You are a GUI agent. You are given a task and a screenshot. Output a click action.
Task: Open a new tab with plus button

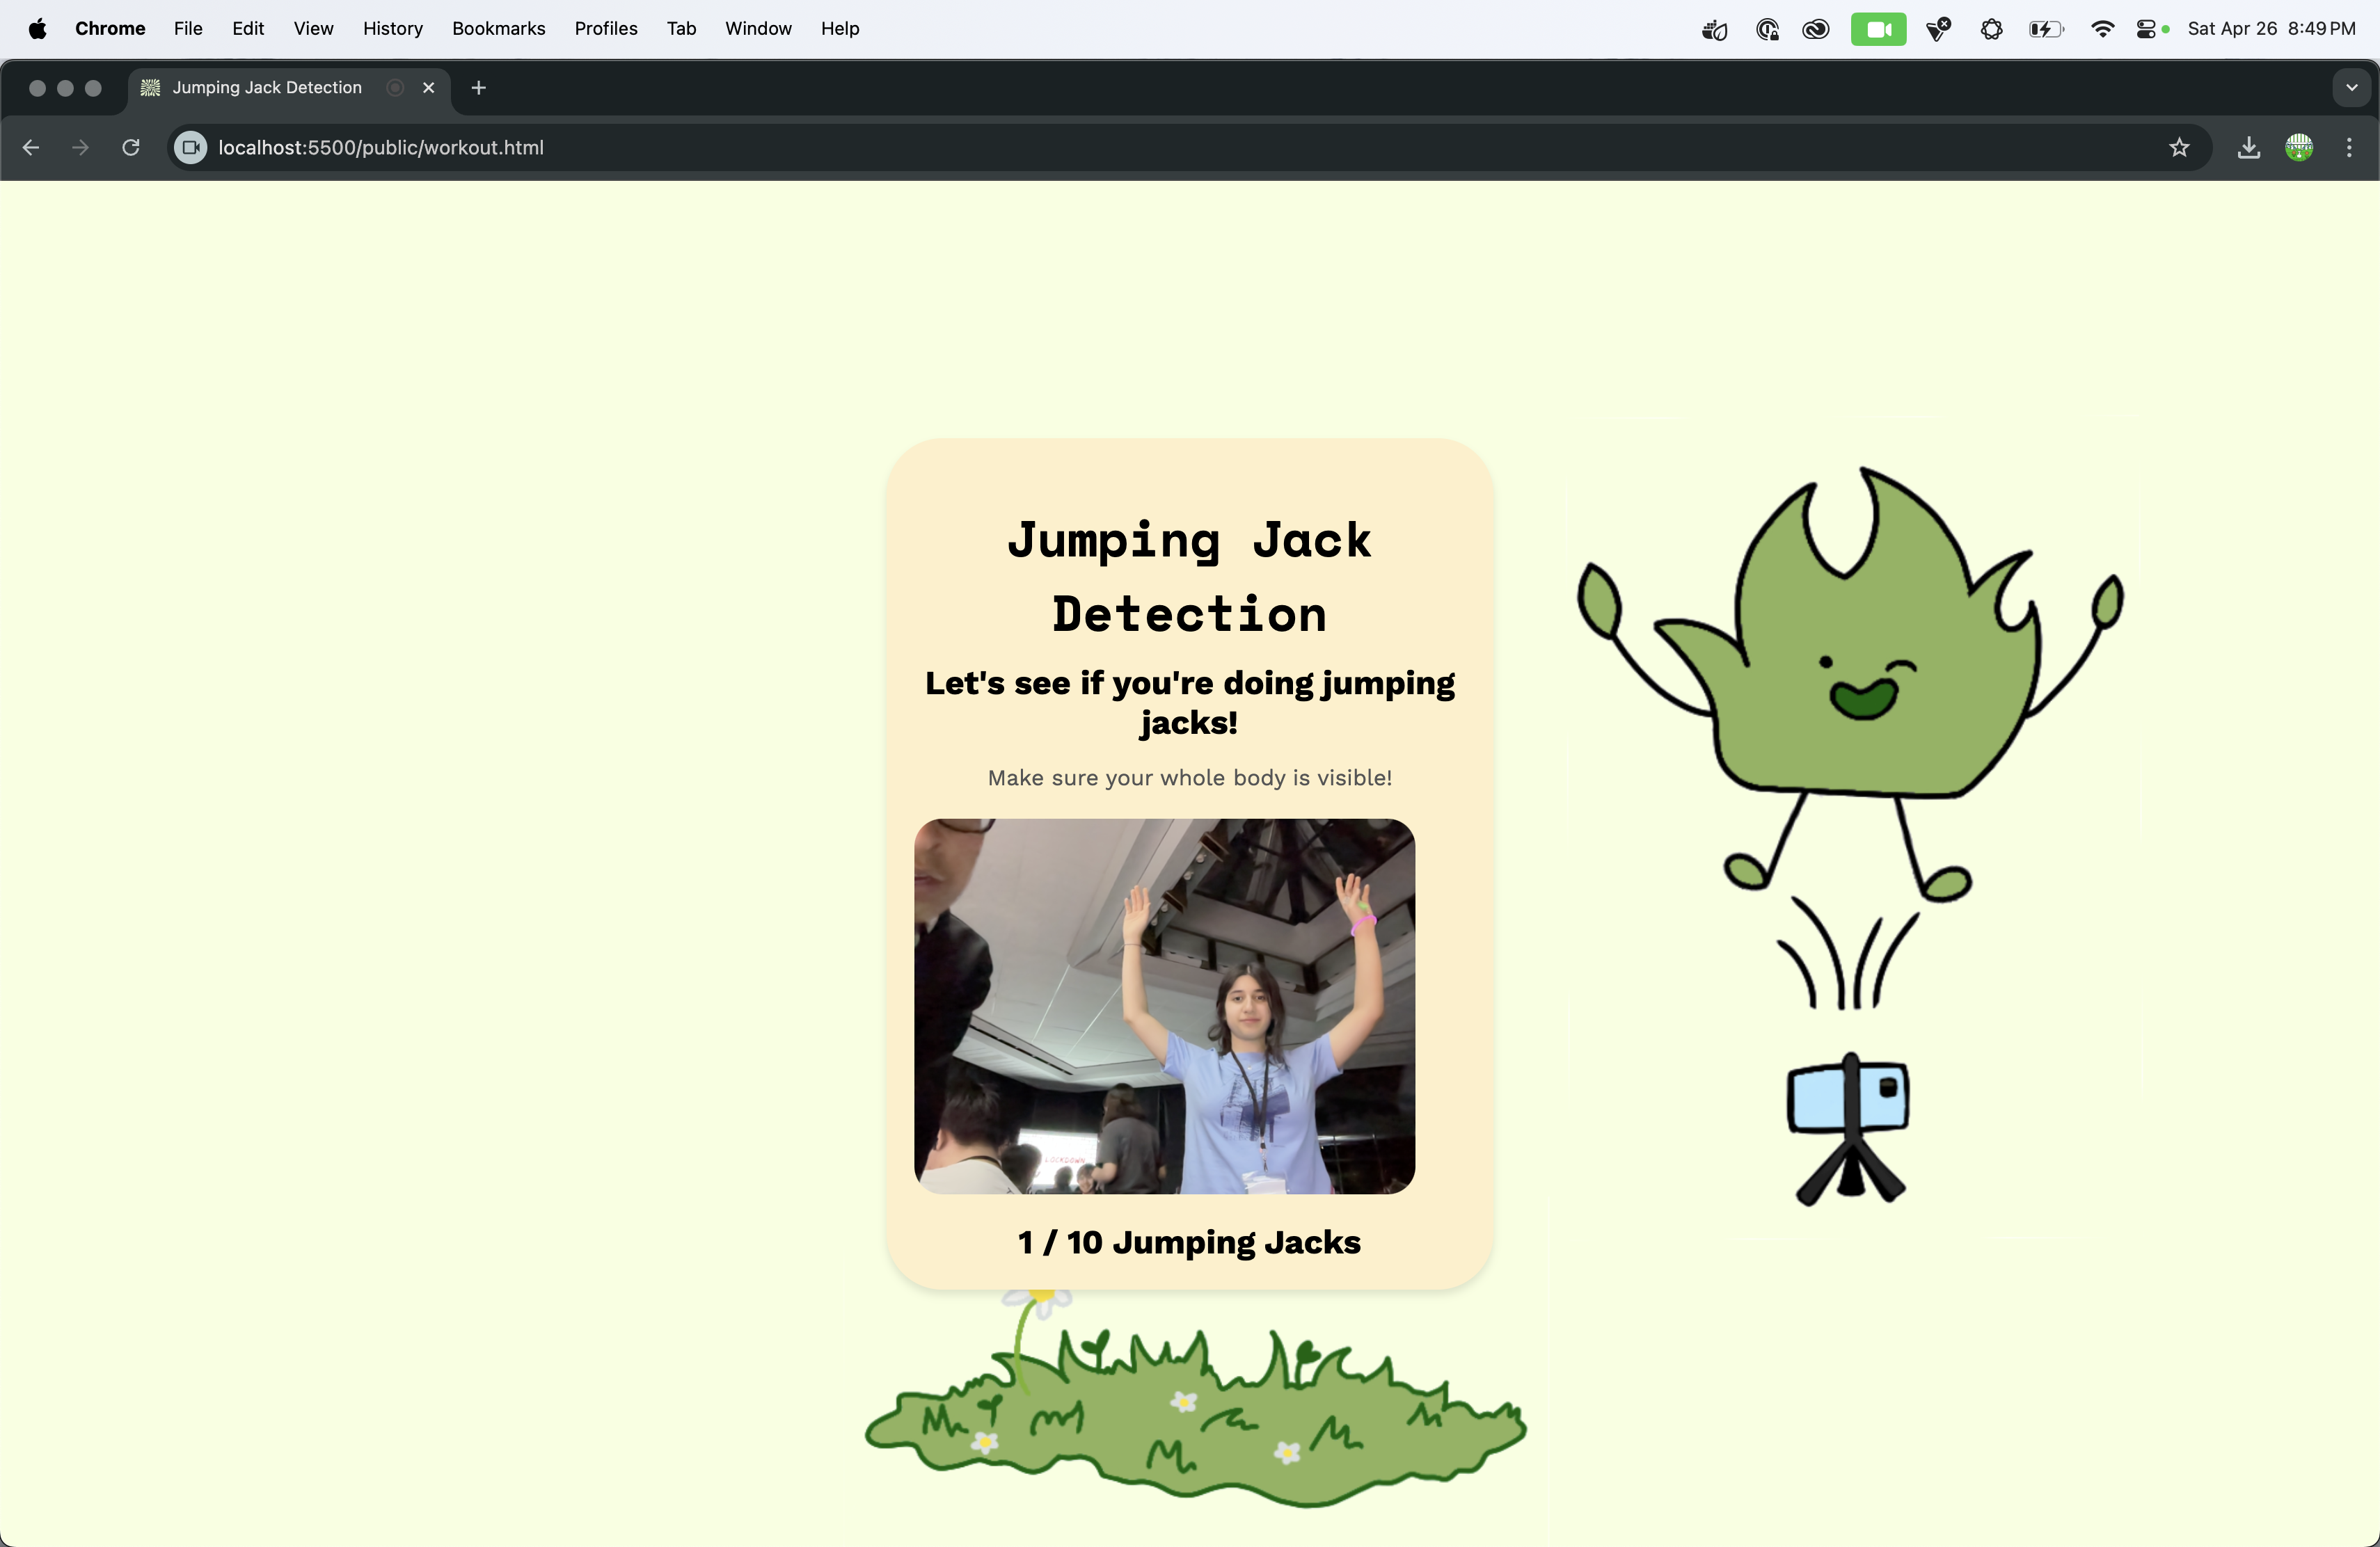479,88
